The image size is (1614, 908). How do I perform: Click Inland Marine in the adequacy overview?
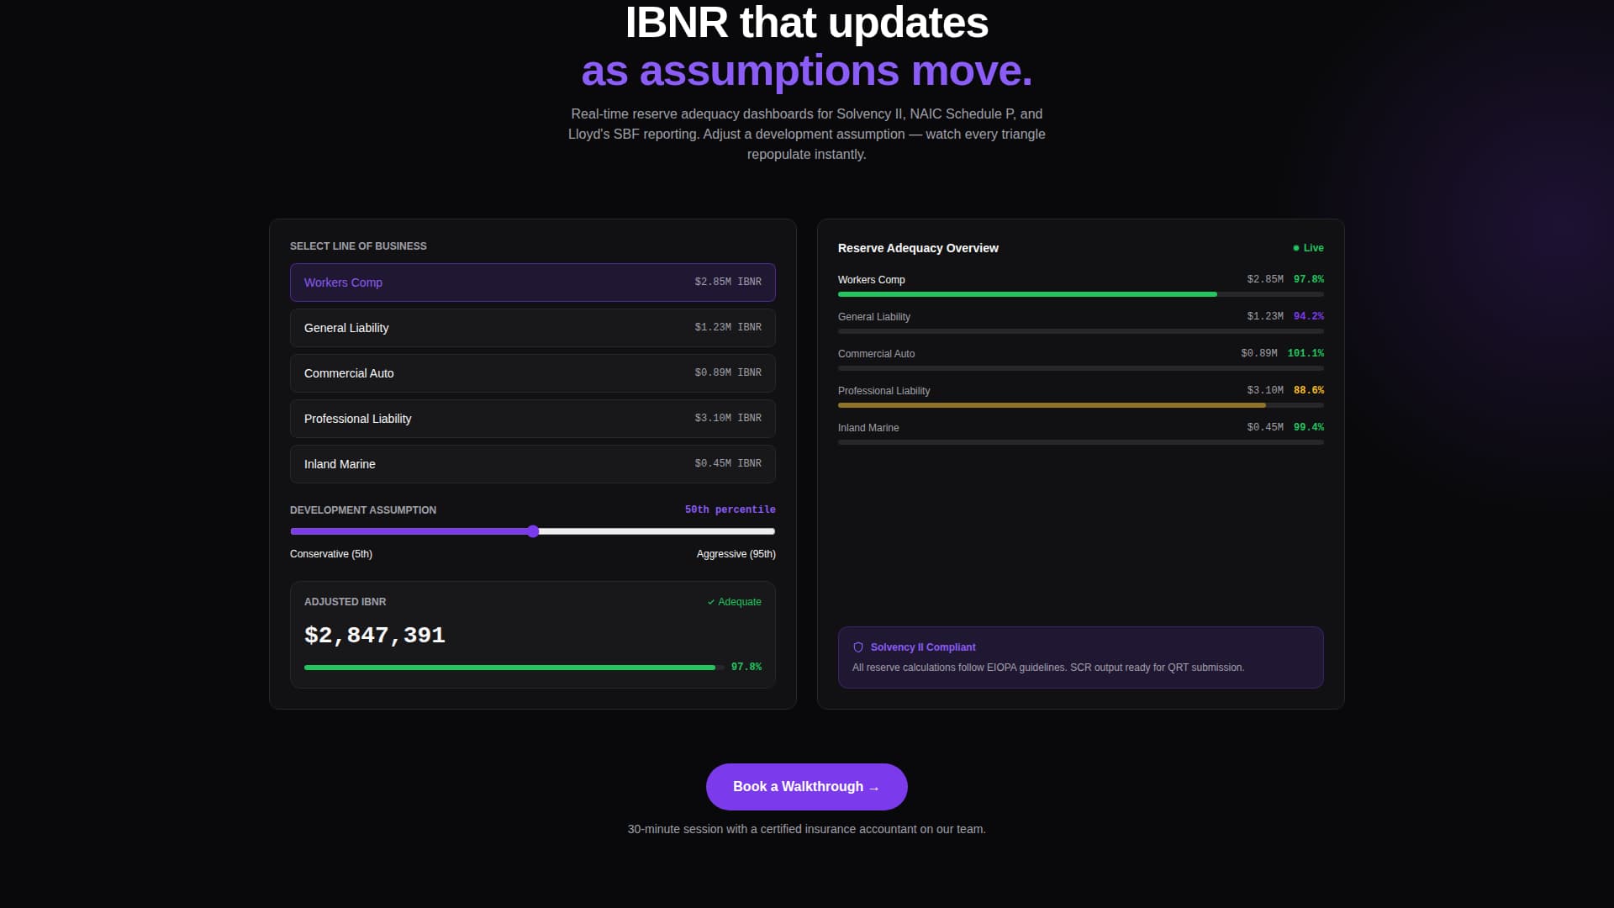868,428
